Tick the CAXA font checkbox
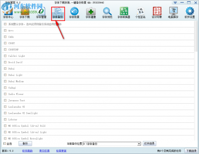This screenshot has width=199, height=154. tap(5, 37)
